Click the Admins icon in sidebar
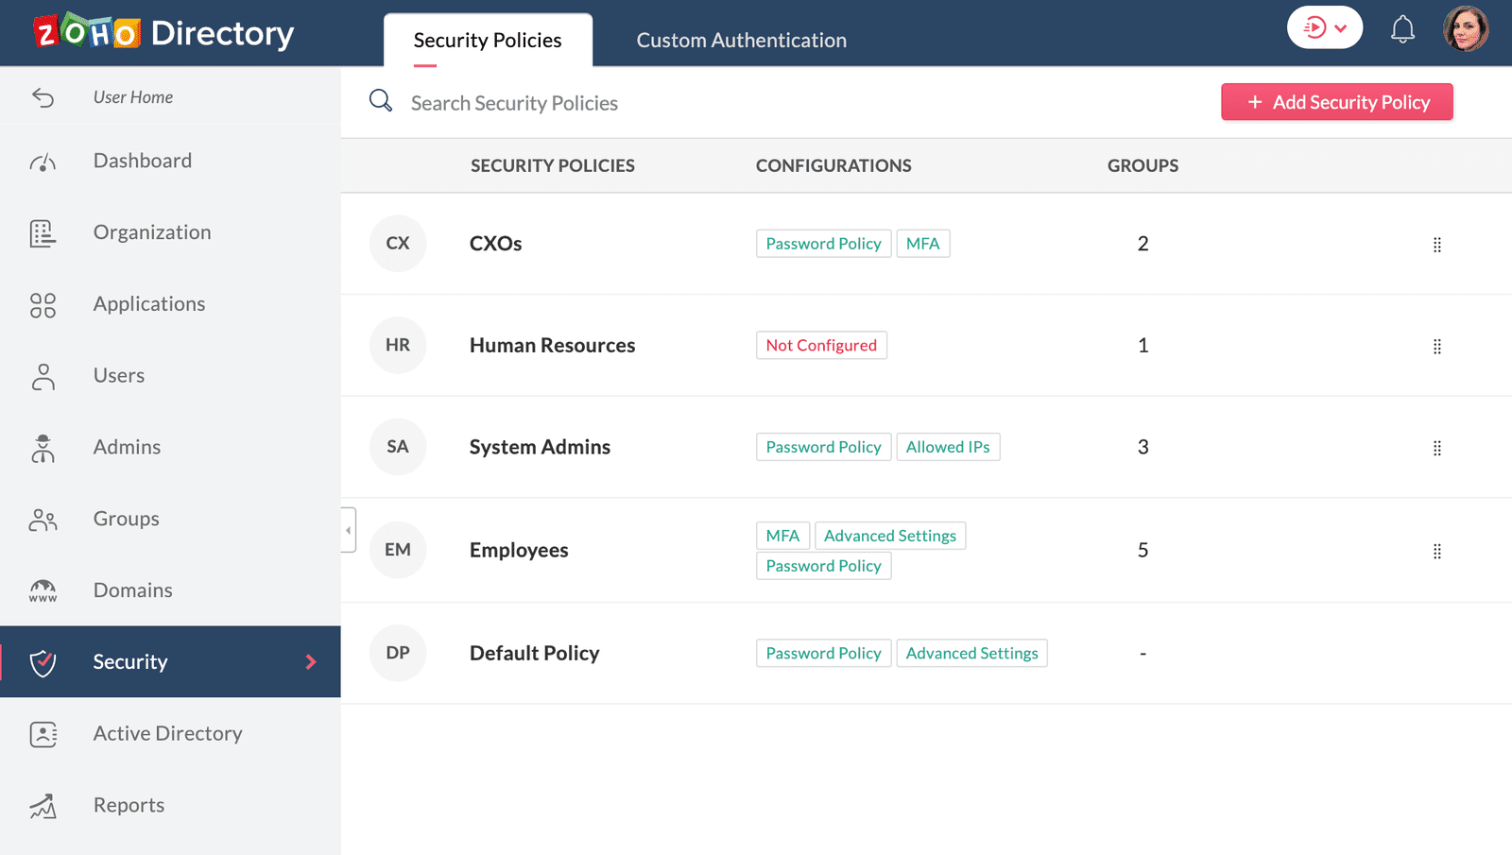The width and height of the screenshot is (1512, 855). click(43, 448)
